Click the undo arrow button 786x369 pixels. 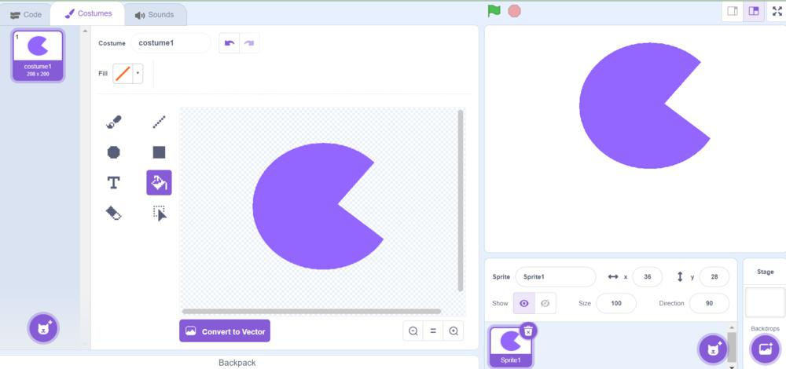pyautogui.click(x=229, y=43)
